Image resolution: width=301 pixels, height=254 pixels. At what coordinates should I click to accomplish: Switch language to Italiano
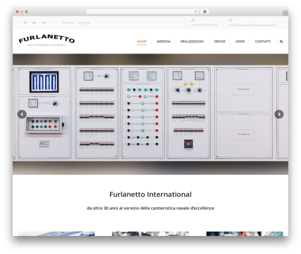68,23
